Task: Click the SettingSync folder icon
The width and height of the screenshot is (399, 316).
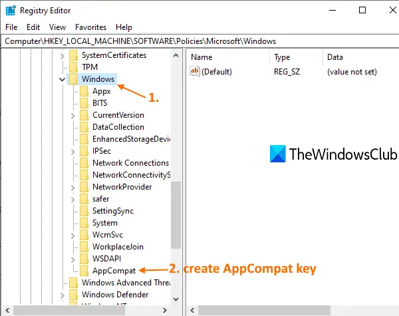Action: tap(84, 211)
